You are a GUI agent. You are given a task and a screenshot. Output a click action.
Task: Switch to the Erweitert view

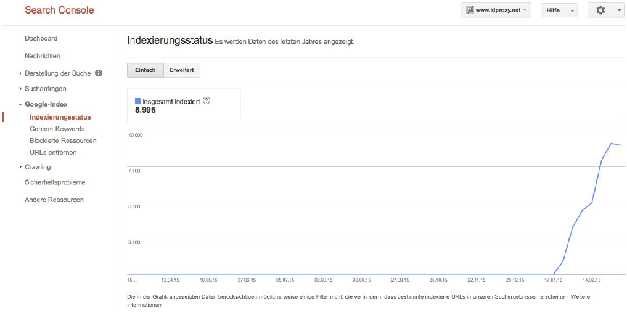[x=182, y=70]
